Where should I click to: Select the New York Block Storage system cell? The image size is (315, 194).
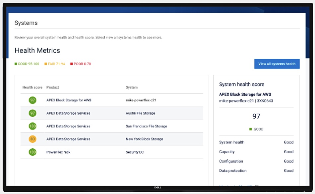point(145,139)
